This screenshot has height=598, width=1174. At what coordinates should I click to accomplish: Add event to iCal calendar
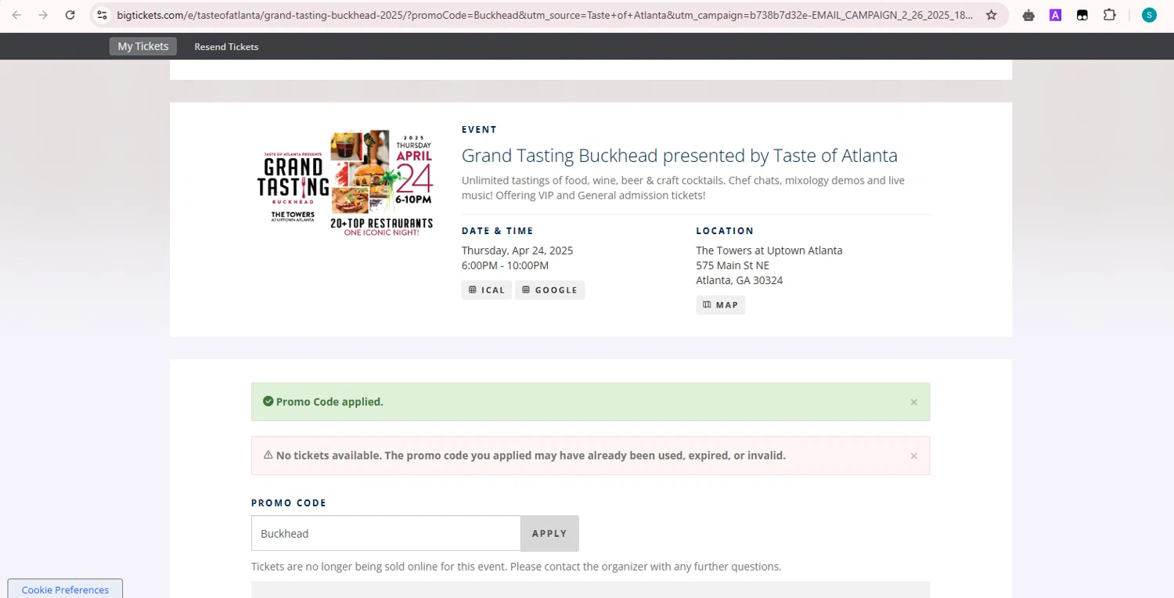coord(487,290)
